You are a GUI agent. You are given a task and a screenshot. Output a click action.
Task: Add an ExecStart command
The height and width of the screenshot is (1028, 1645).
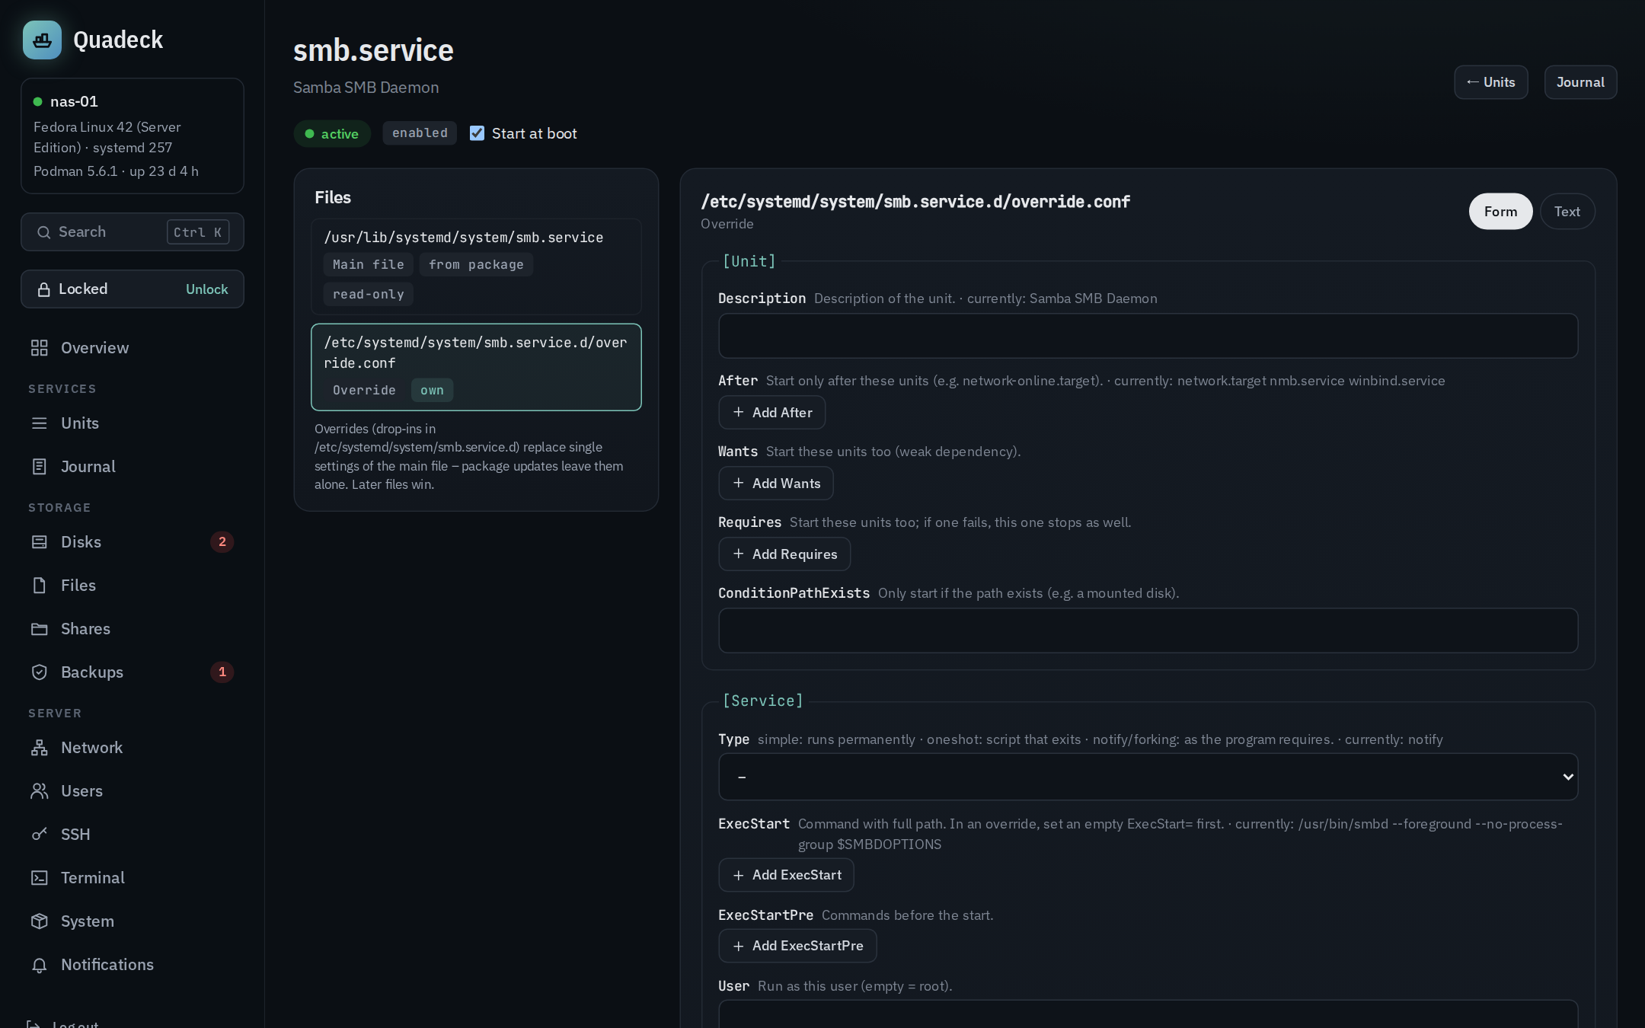click(x=786, y=875)
